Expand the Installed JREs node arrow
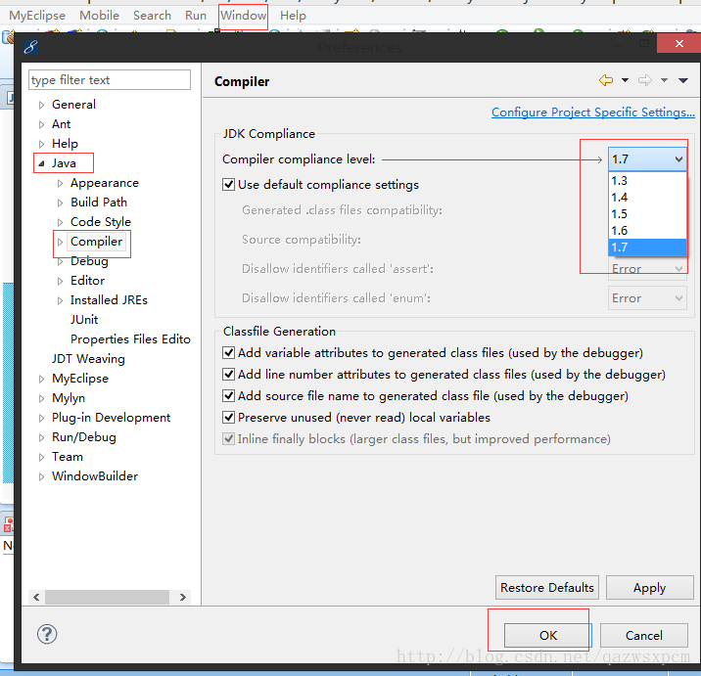Viewport: 701px width, 676px height. pyautogui.click(x=60, y=300)
